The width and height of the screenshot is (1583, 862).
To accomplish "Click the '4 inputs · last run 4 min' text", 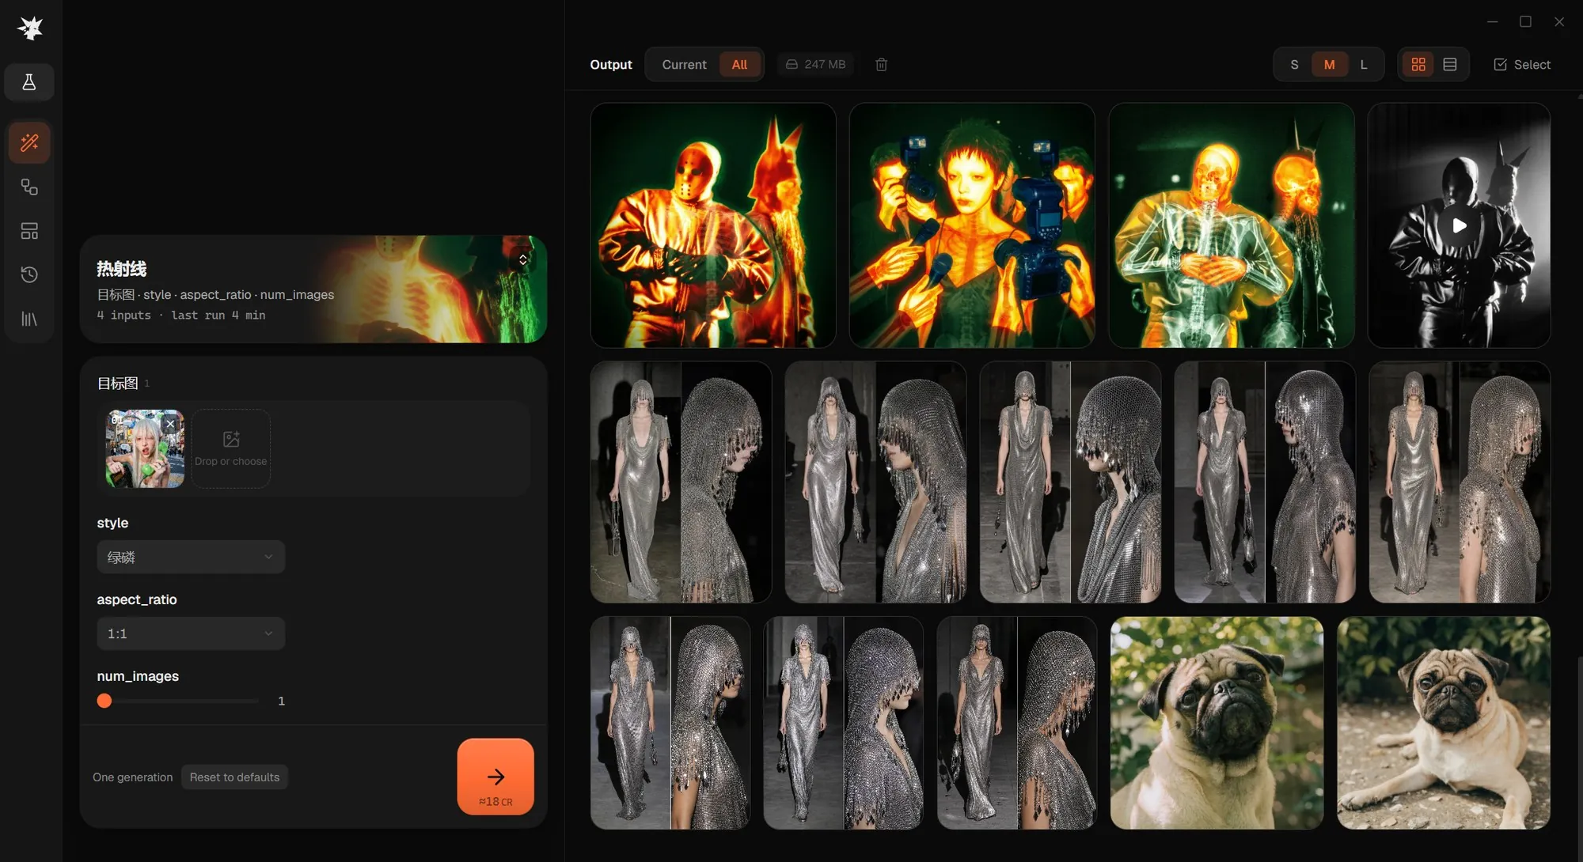I will click(x=181, y=315).
